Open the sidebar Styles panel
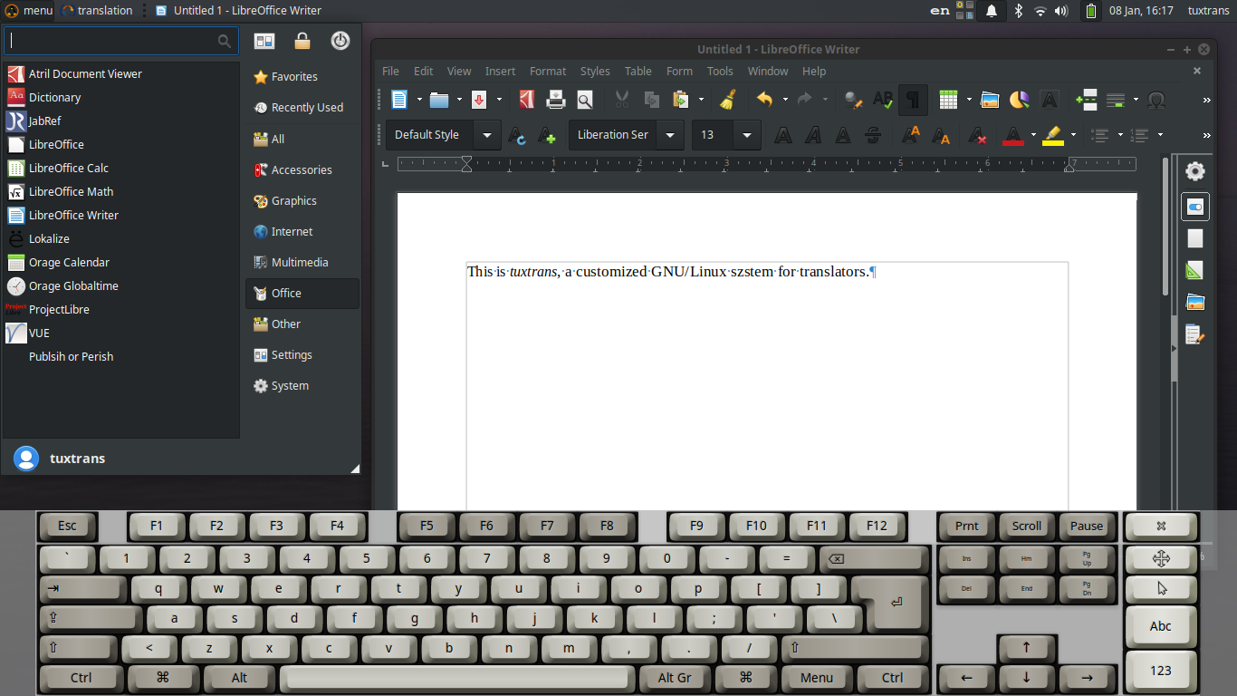The image size is (1237, 696). (1194, 271)
